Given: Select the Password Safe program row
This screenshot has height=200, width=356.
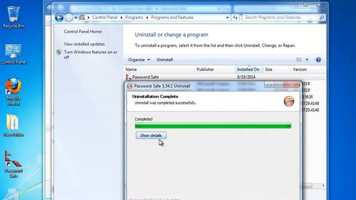Looking at the screenshot, I should (x=224, y=77).
